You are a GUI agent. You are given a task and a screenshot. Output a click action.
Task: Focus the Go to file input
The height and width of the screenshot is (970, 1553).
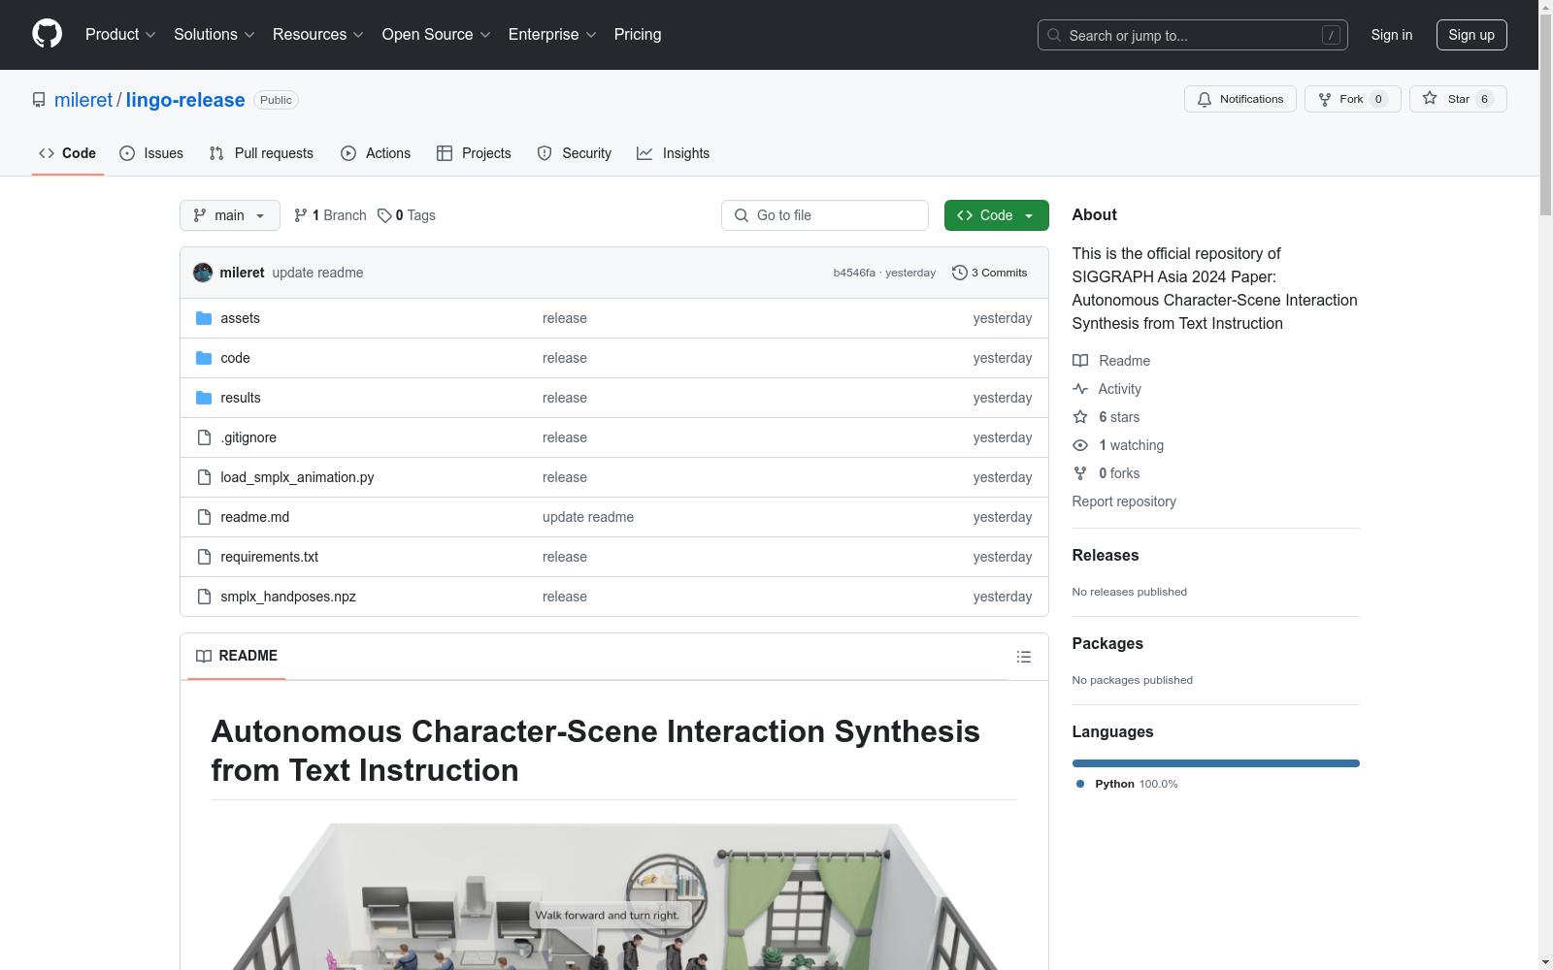click(x=825, y=215)
